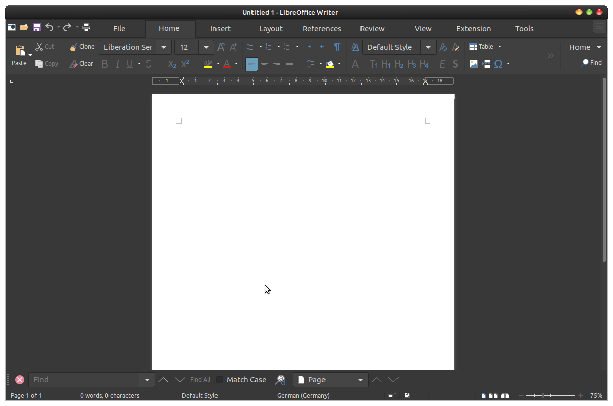
Task: Toggle subscript formatting
Action: click(172, 64)
